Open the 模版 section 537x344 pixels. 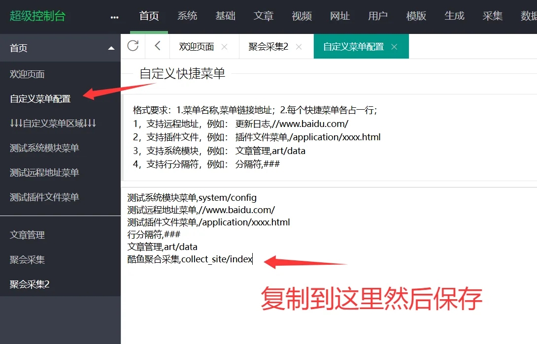click(416, 16)
